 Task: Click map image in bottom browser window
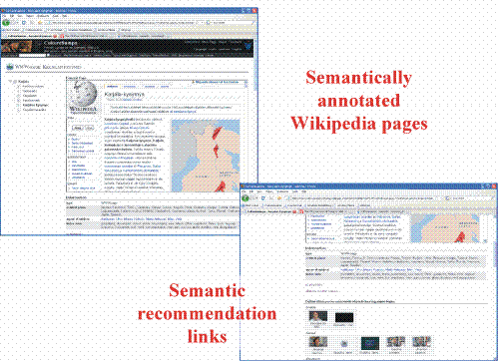445,228
